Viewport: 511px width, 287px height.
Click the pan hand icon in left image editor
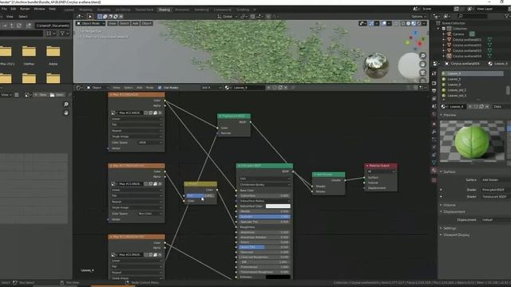click(65, 112)
